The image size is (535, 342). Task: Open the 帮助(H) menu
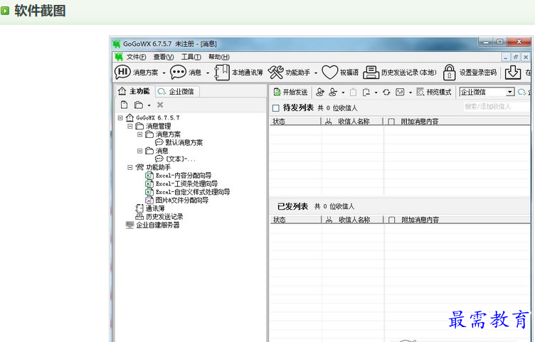point(219,57)
